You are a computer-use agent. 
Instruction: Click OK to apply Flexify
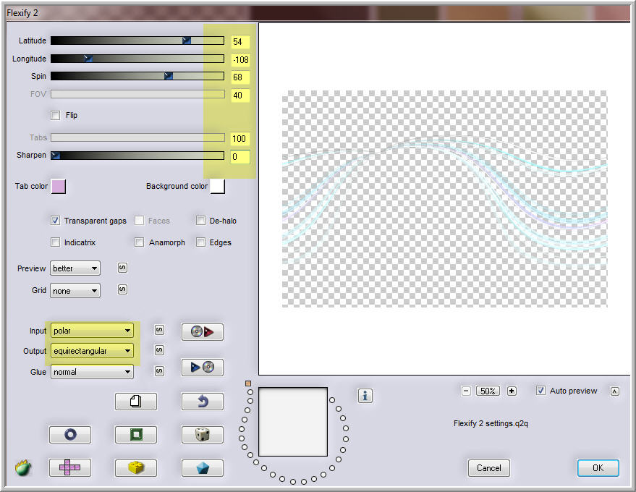(598, 468)
